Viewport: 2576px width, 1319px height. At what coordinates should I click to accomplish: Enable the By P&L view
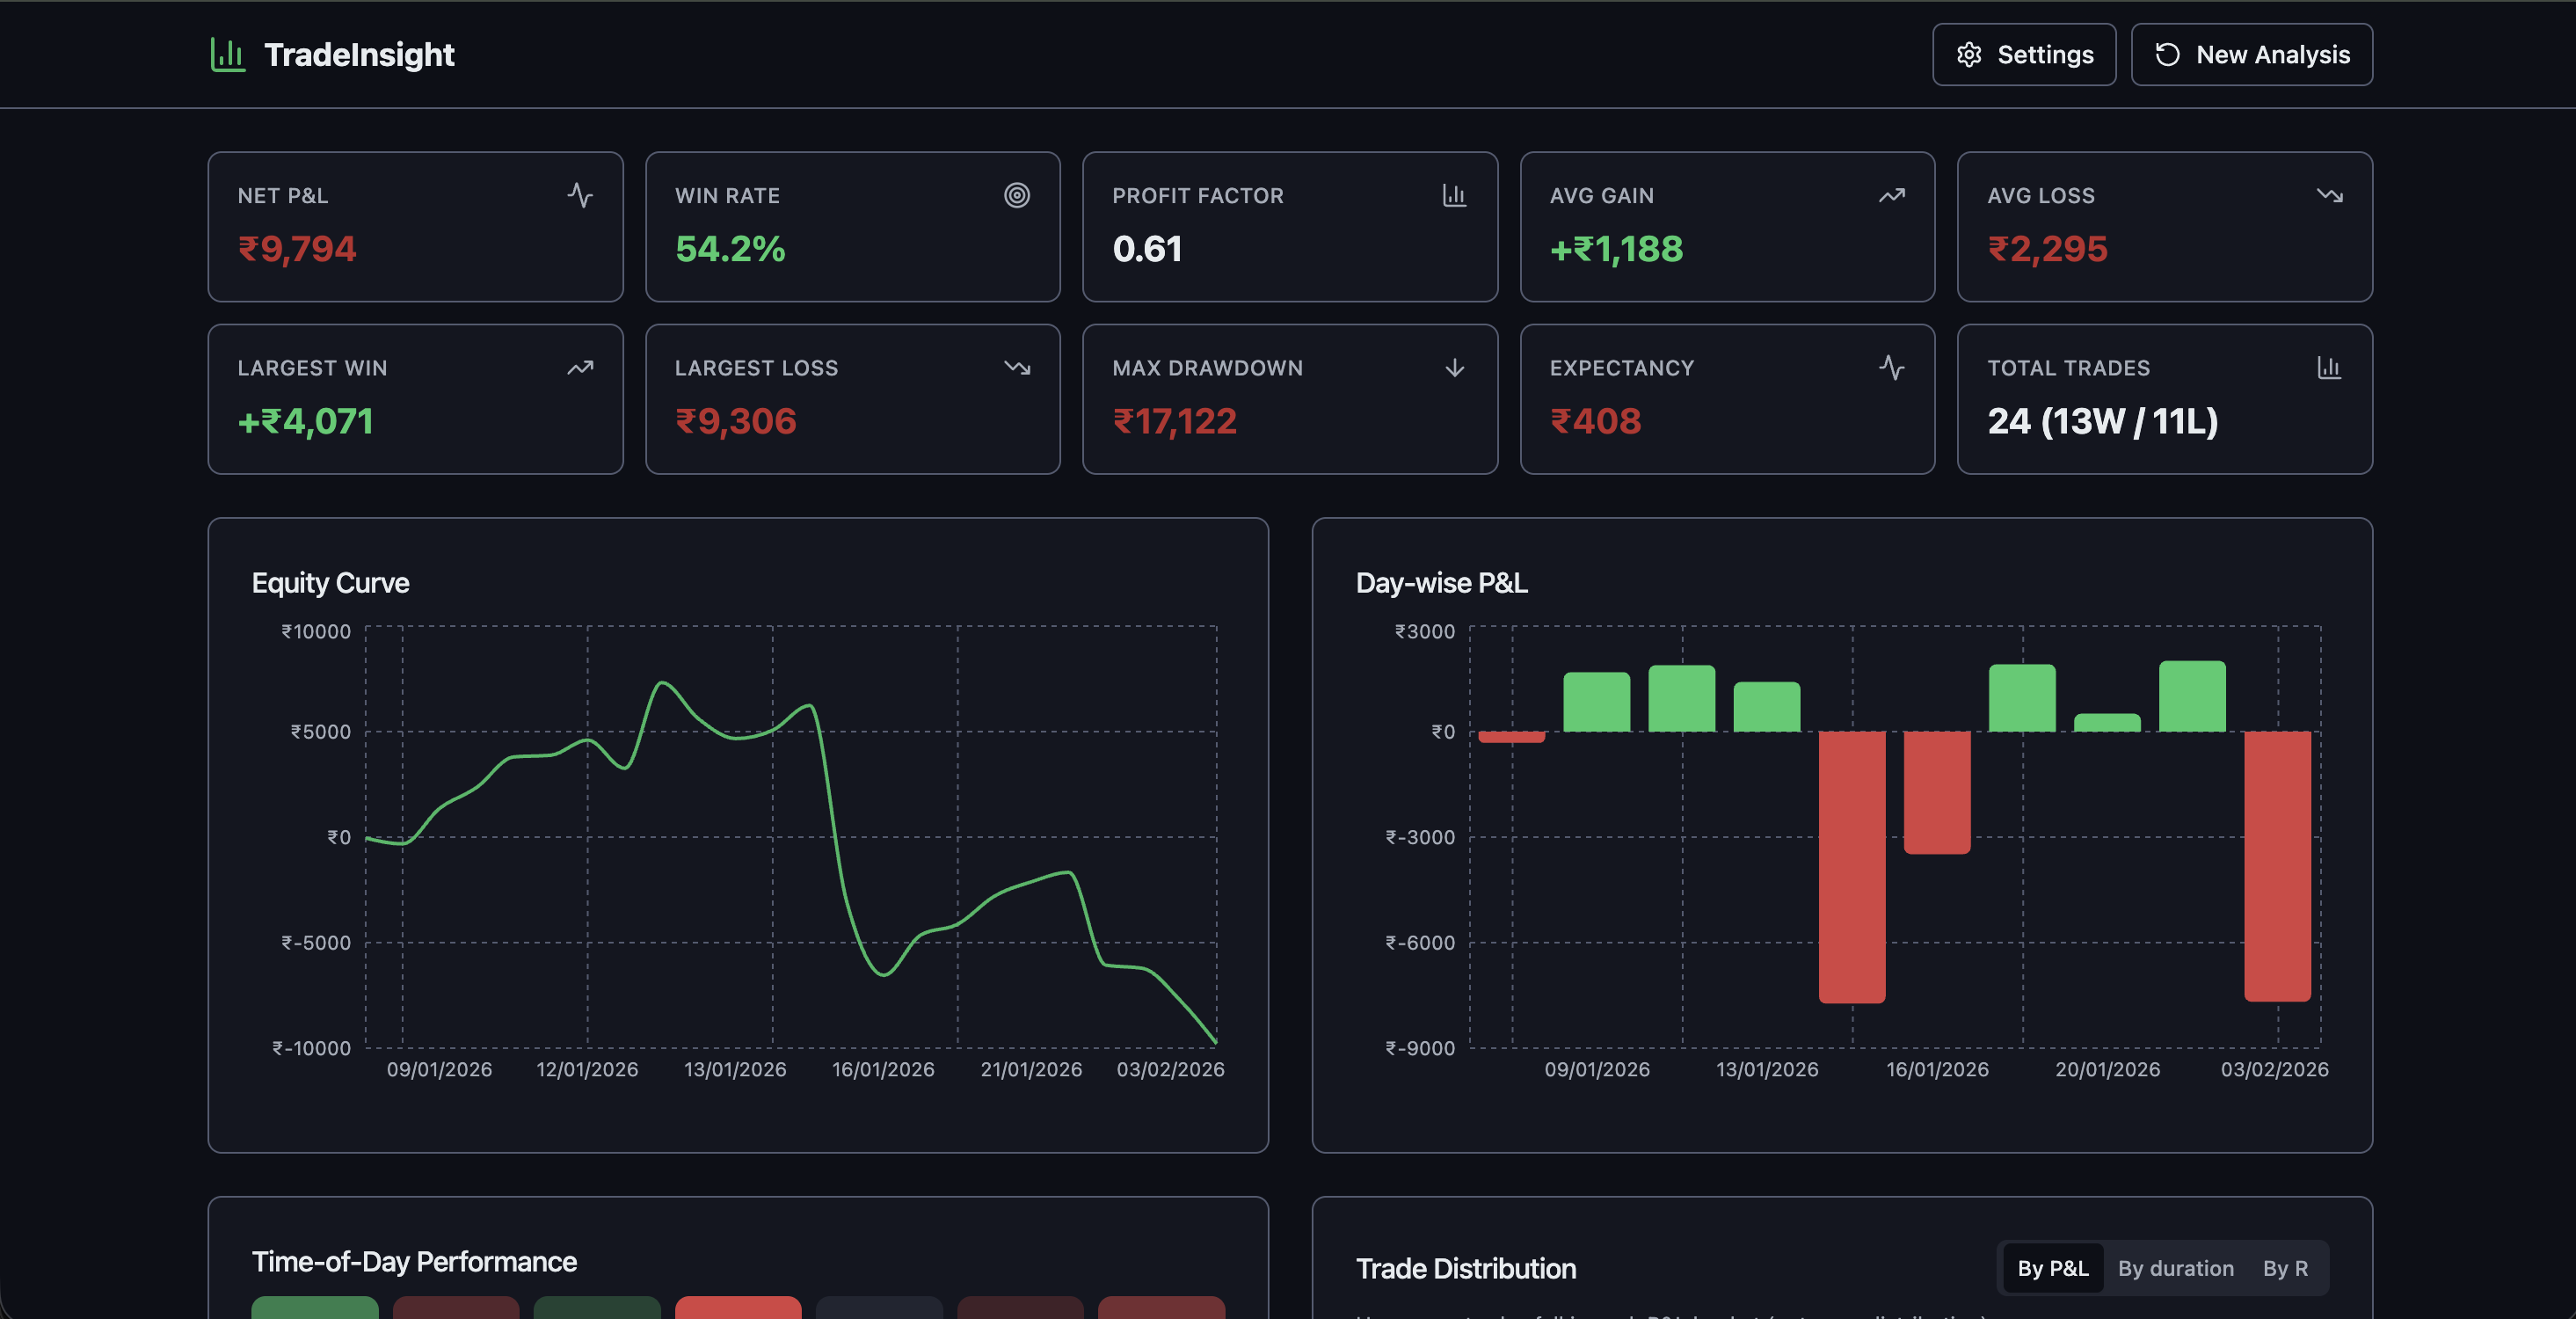(2052, 1268)
